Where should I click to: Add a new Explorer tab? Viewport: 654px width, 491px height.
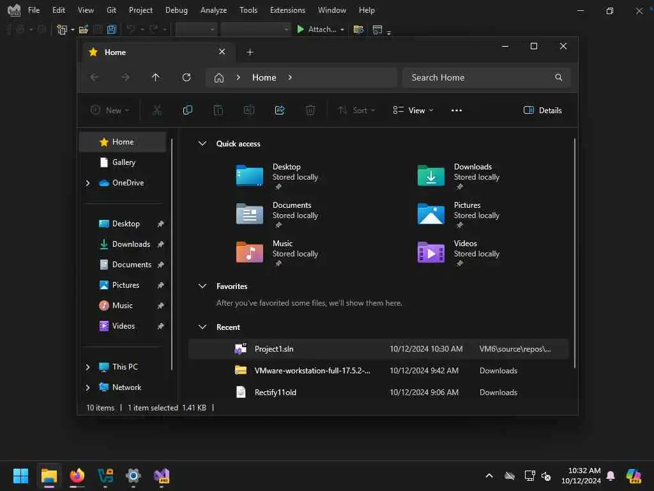(x=250, y=52)
